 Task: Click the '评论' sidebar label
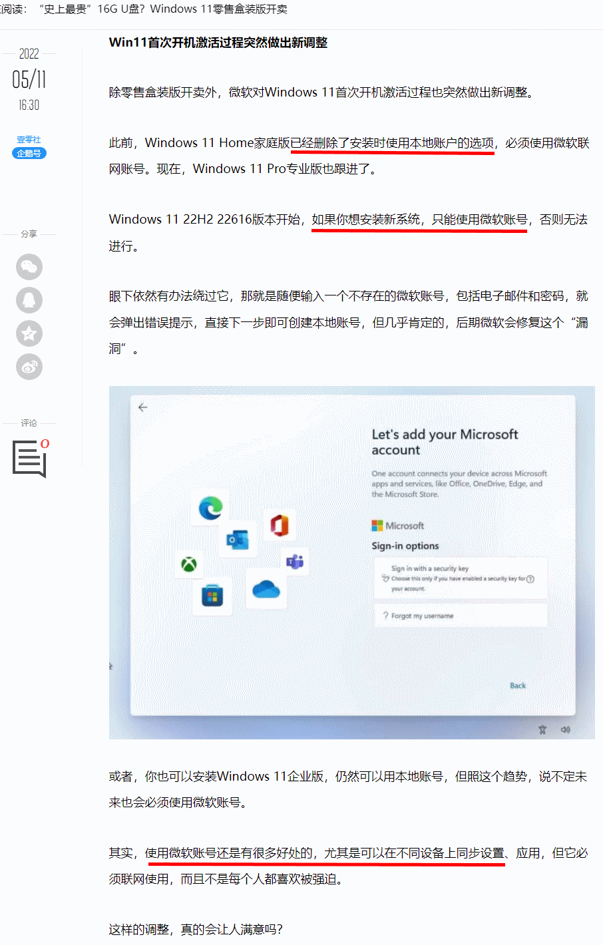pyautogui.click(x=29, y=423)
